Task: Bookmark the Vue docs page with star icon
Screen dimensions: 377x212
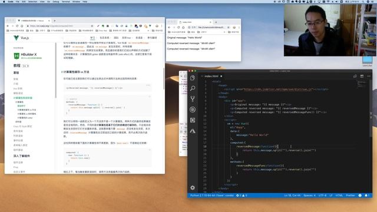Action: 92,26
